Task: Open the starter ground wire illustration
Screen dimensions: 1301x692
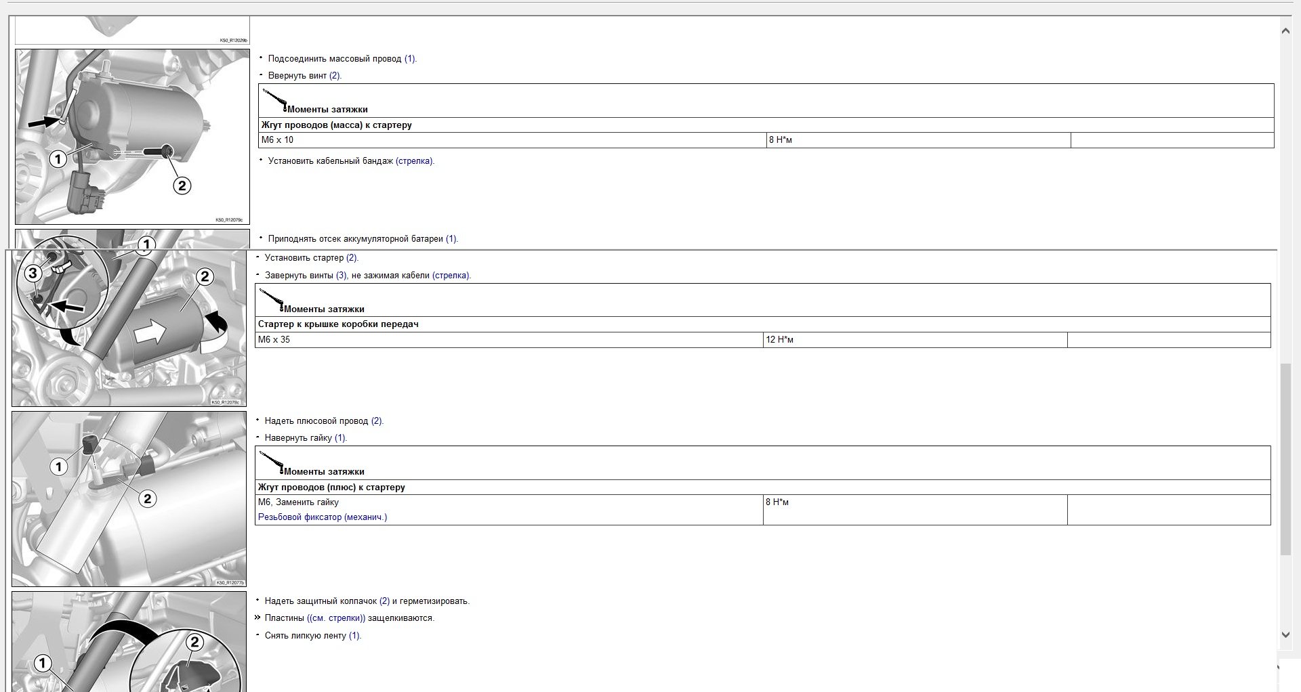Action: (132, 137)
